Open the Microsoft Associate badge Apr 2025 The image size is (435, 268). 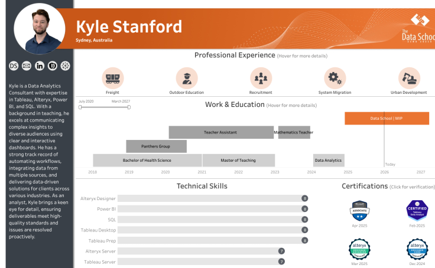[x=359, y=211]
